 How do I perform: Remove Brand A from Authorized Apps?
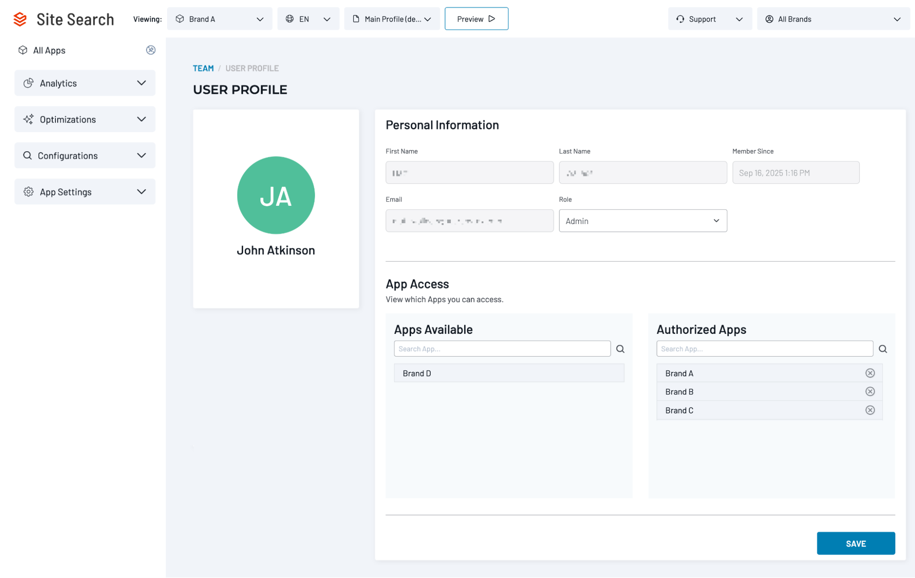[x=870, y=373]
